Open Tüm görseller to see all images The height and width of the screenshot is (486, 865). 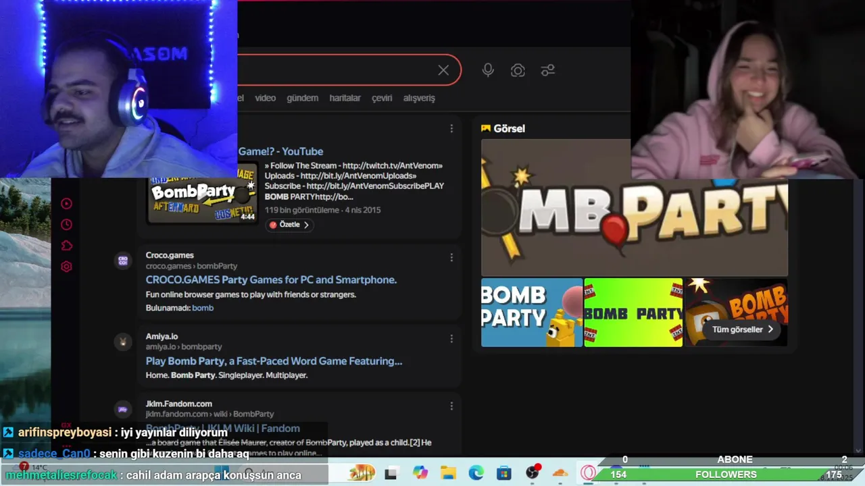point(742,329)
